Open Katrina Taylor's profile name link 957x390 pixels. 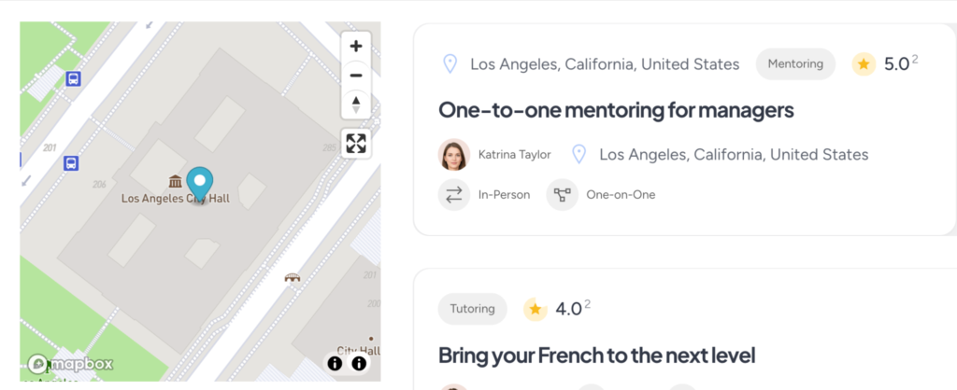514,155
